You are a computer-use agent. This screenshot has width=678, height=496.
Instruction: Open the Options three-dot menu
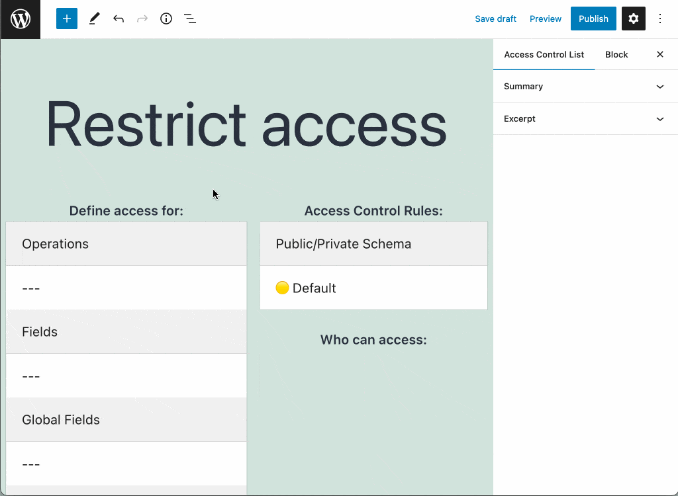(x=660, y=19)
